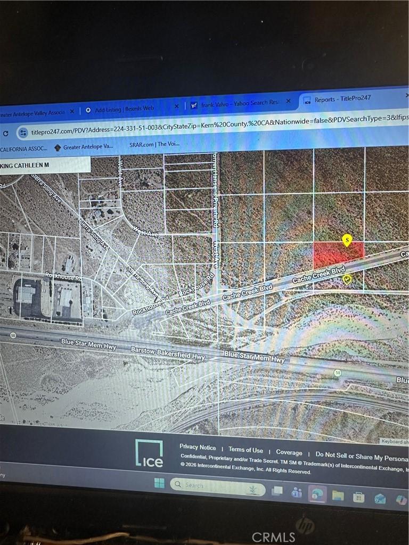Open File Explorer from taskbar
This screenshot has width=409, height=545.
click(x=338, y=496)
